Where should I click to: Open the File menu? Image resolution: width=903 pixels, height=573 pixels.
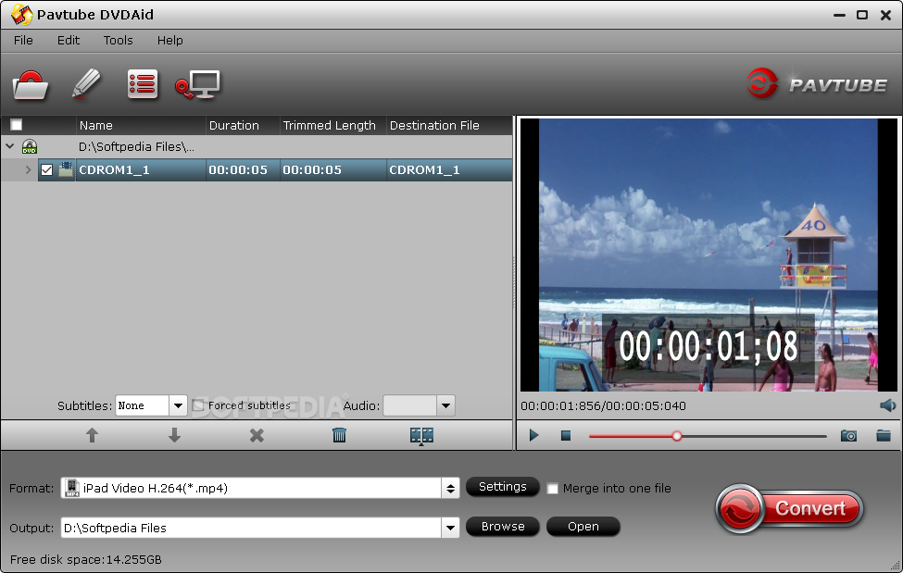23,41
